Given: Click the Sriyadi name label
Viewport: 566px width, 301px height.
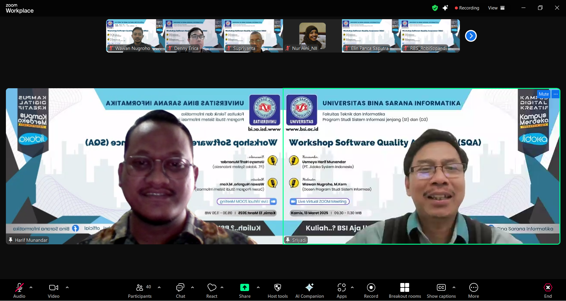Looking at the screenshot, I should tap(299, 240).
